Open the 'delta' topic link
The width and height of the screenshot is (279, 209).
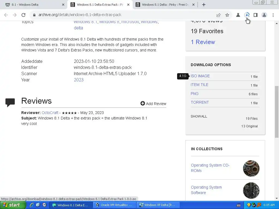point(78,28)
